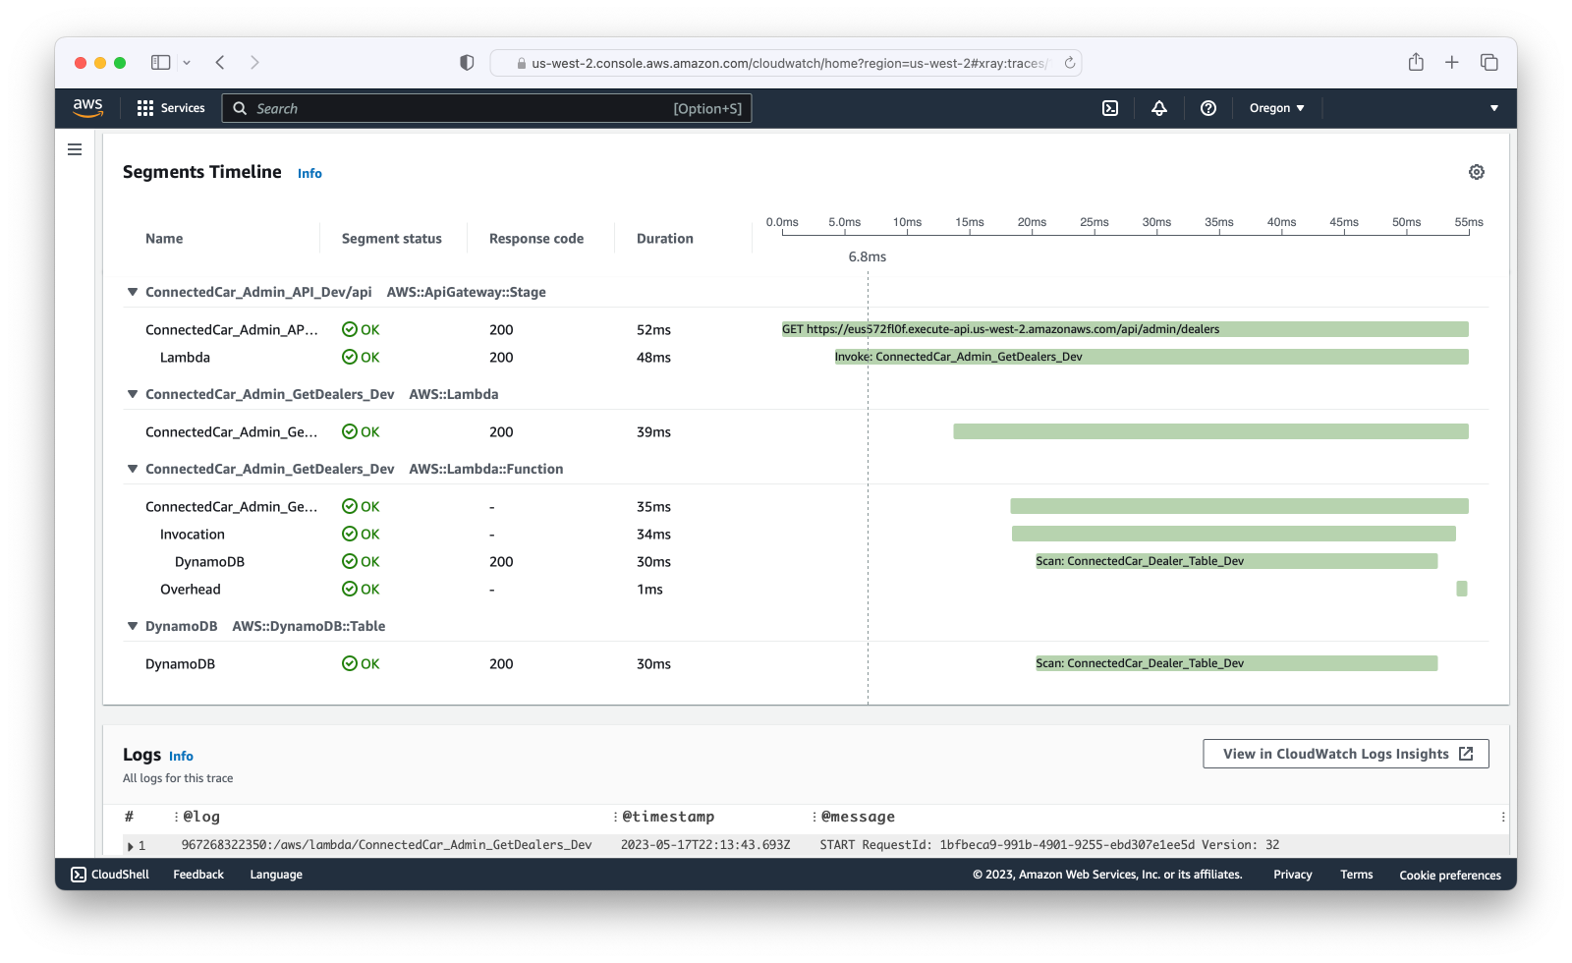Click the Response code column header
The image size is (1572, 963).
coord(536,239)
